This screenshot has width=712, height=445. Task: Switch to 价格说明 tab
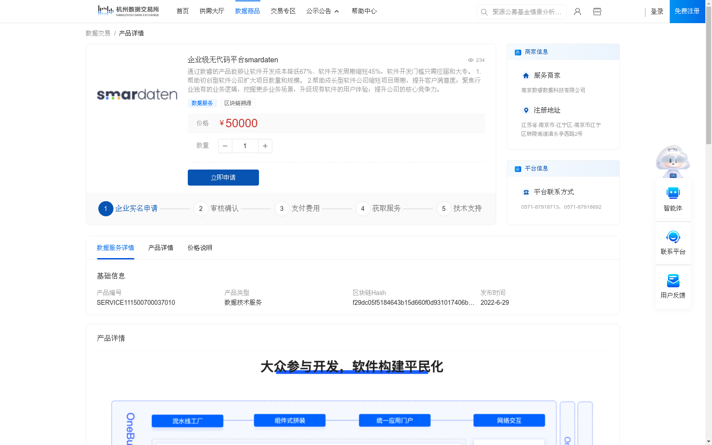200,248
